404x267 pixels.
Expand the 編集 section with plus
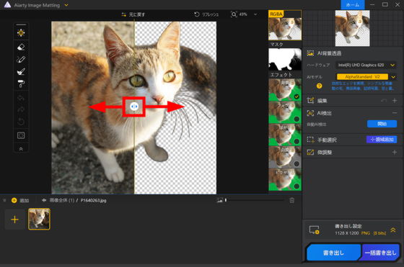[x=395, y=101]
